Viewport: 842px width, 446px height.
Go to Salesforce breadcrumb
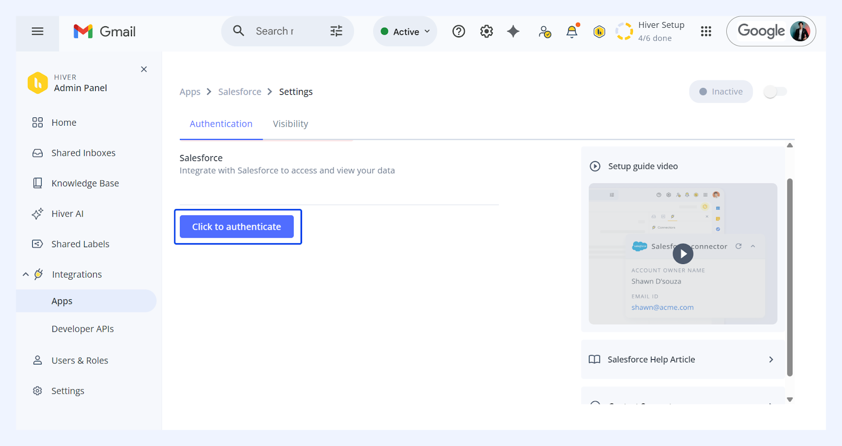(x=239, y=92)
